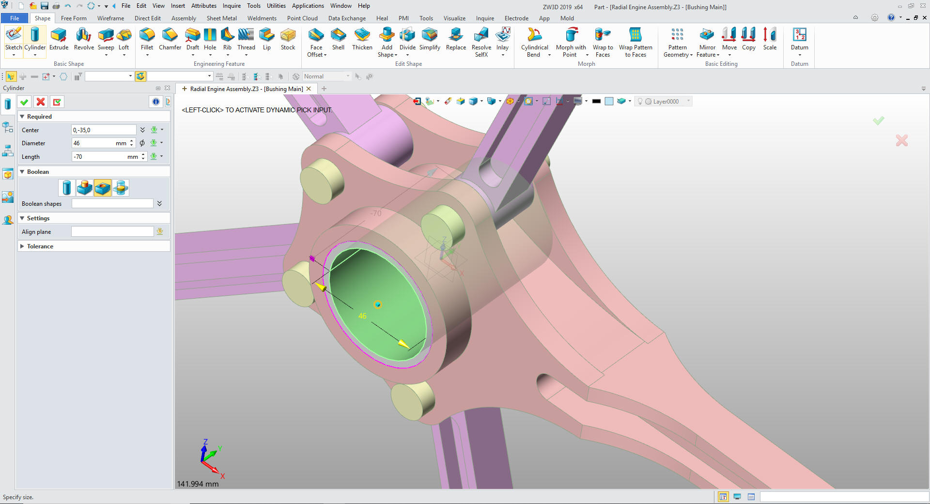The height and width of the screenshot is (504, 930).
Task: Click the black color swatch in view toolbar
Action: coord(596,101)
